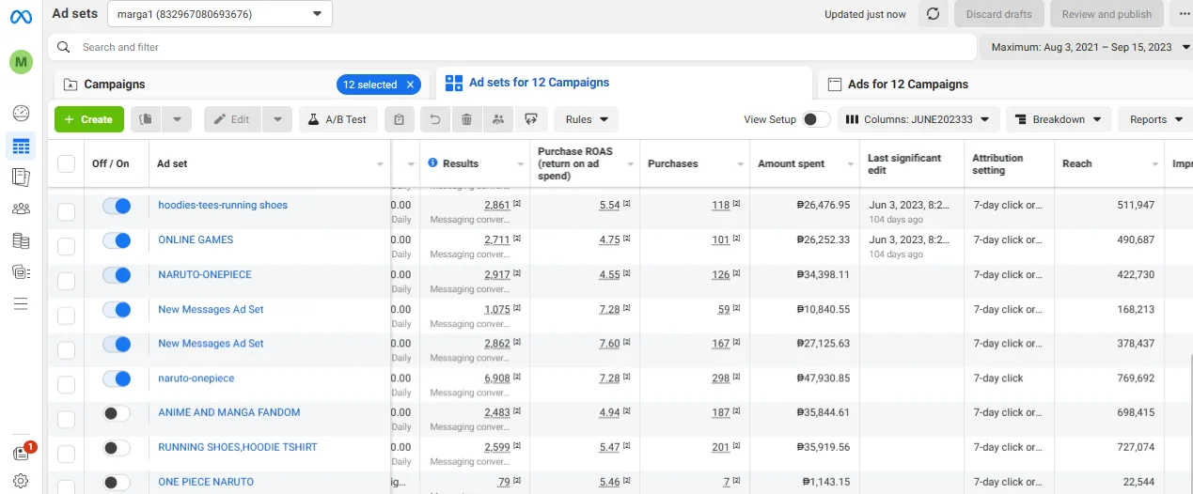Click the Ad sets grid tab icon
This screenshot has height=494, width=1193.
click(454, 84)
